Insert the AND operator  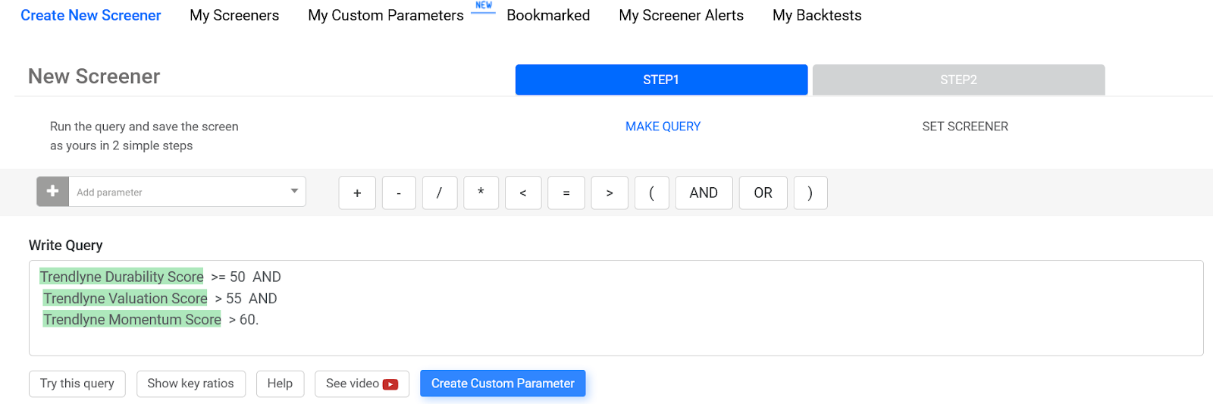click(704, 193)
